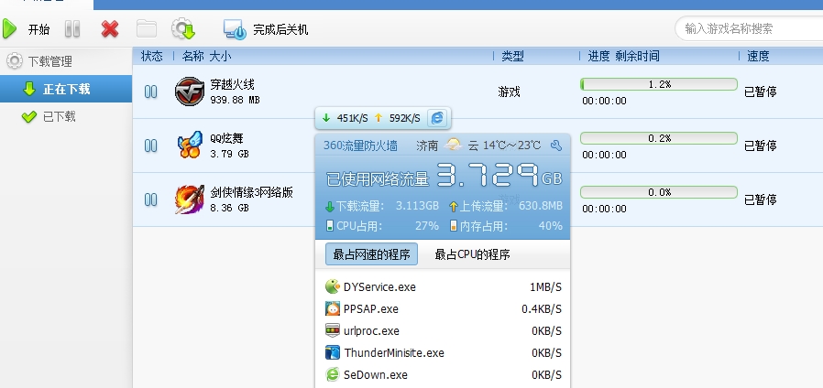Open firewall wrench settings icon

pyautogui.click(x=555, y=145)
